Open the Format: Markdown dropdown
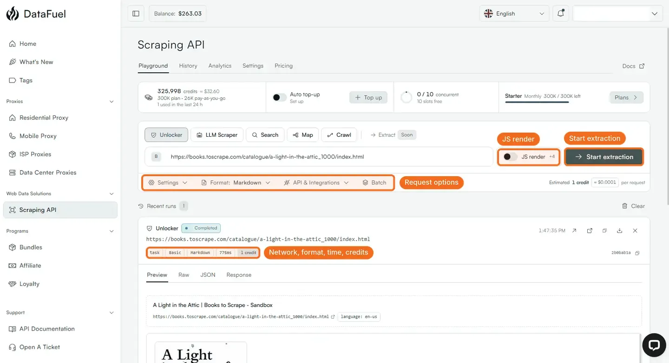This screenshot has width=669, height=363. tap(236, 183)
